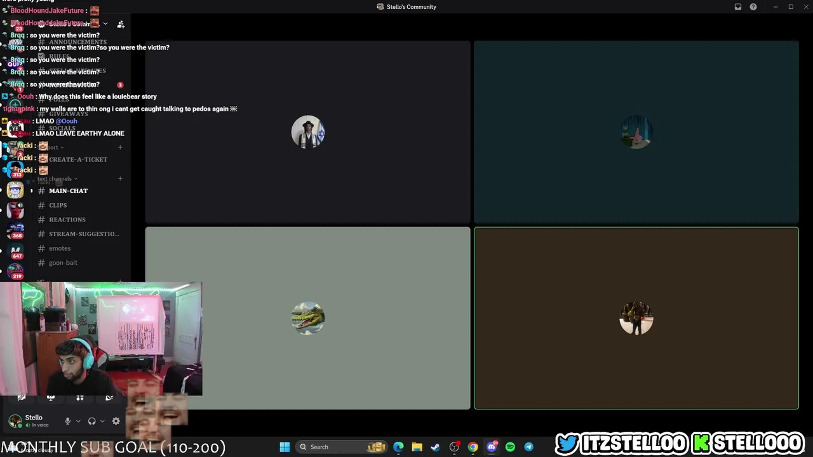This screenshot has width=813, height=457.
Task: Open the Windows Start menu
Action: [x=285, y=447]
